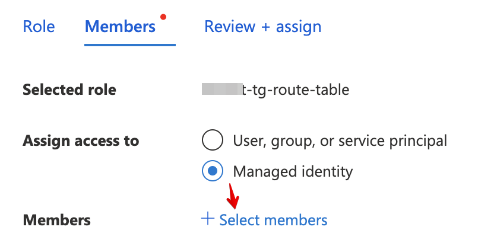Choose the Managed identity radio button
494x249 pixels.
pos(213,171)
